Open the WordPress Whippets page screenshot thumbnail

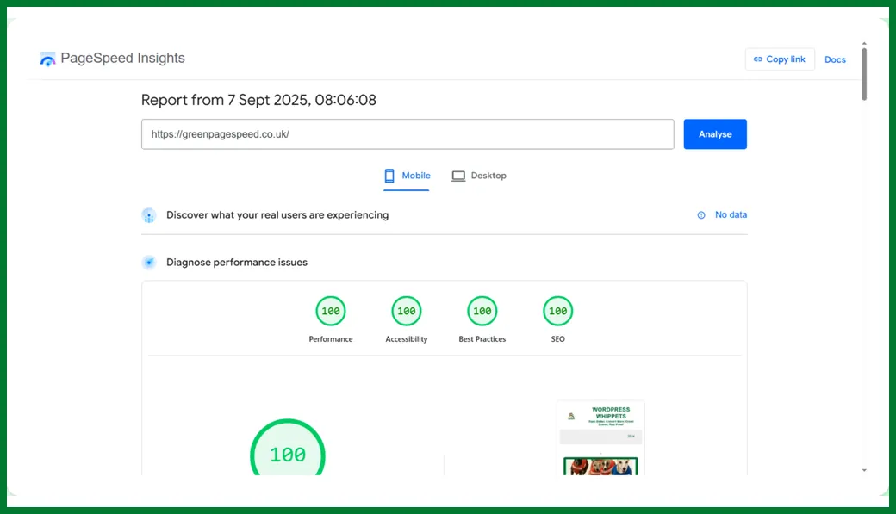[600, 437]
